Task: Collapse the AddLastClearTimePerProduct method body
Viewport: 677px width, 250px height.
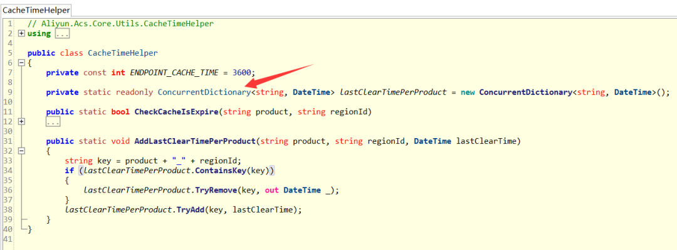Action: point(21,151)
